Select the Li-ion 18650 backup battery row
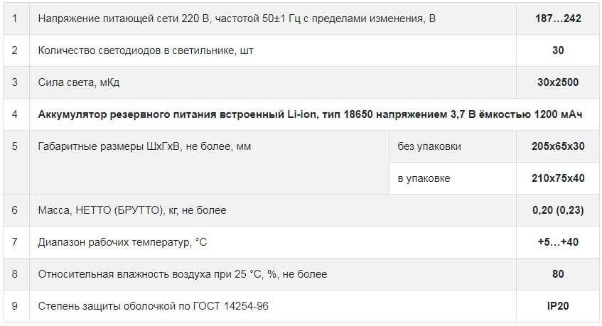 [x=311, y=114]
